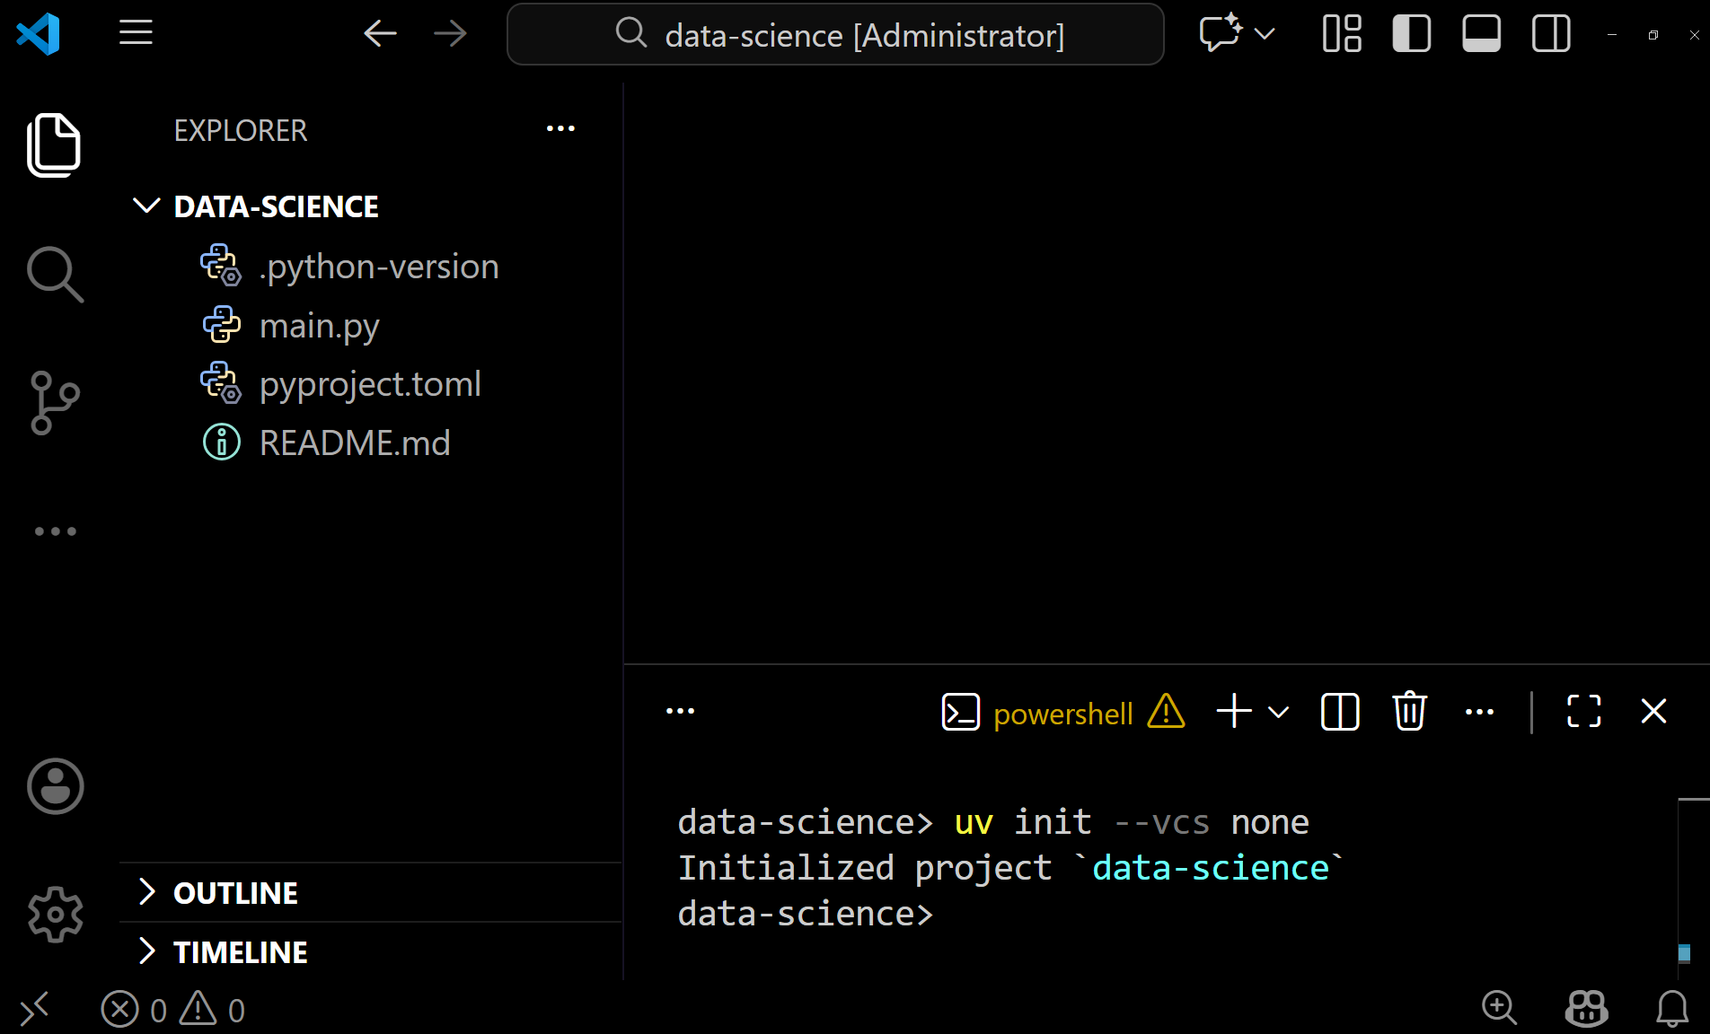Toggle the secondary side bar
Image resolution: width=1710 pixels, height=1034 pixels.
point(1551,34)
